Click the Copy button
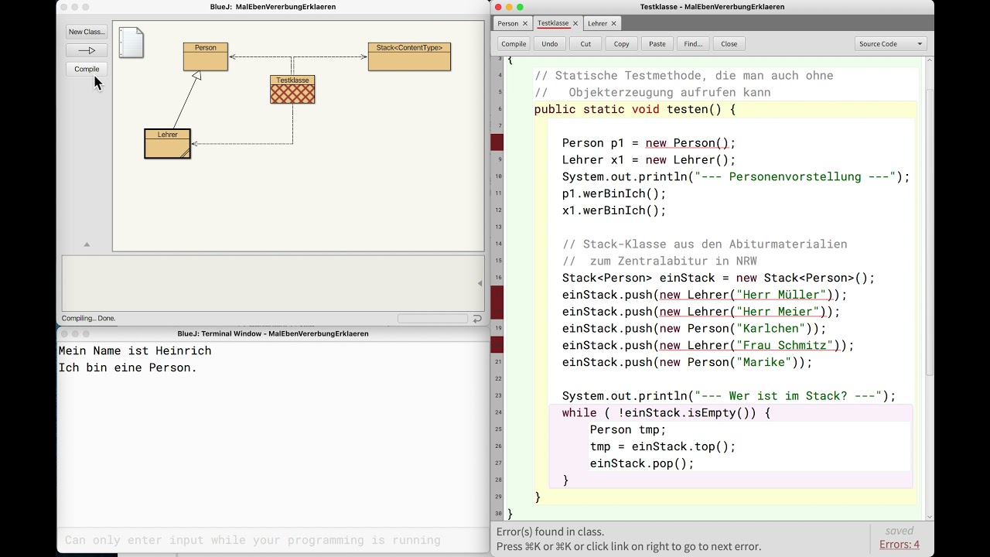 (622, 44)
